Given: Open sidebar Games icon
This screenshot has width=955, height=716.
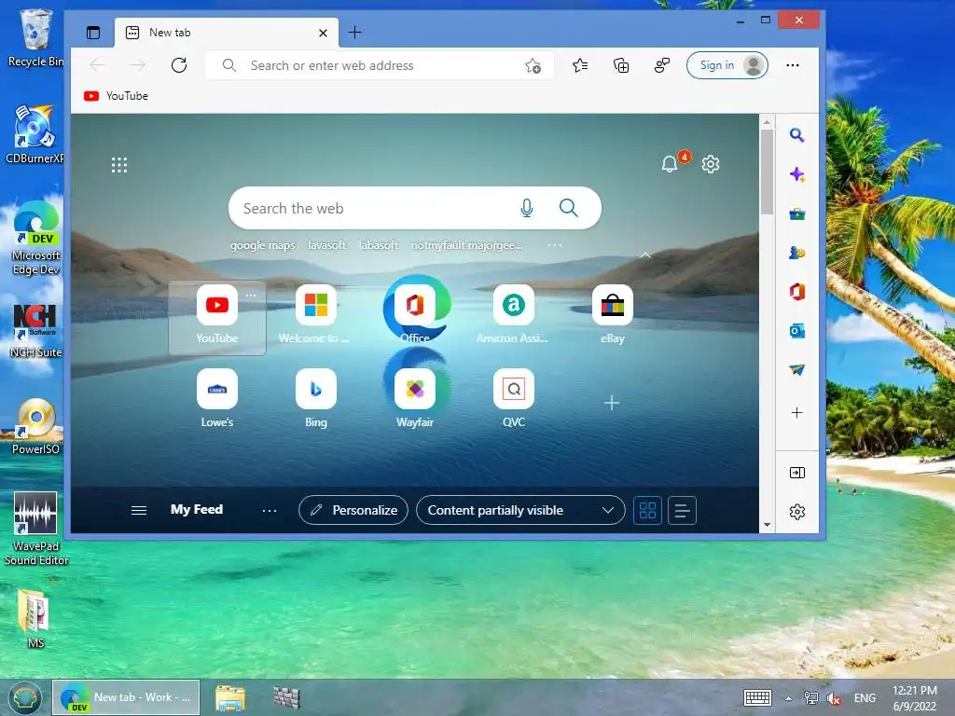Looking at the screenshot, I should (x=796, y=253).
